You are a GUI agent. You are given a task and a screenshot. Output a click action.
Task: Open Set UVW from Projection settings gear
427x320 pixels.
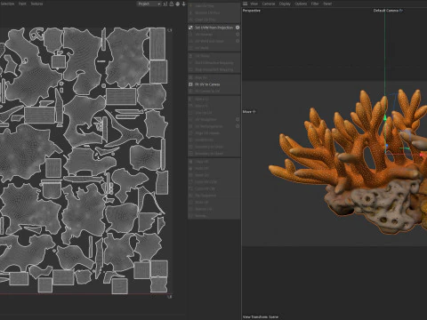click(x=238, y=28)
